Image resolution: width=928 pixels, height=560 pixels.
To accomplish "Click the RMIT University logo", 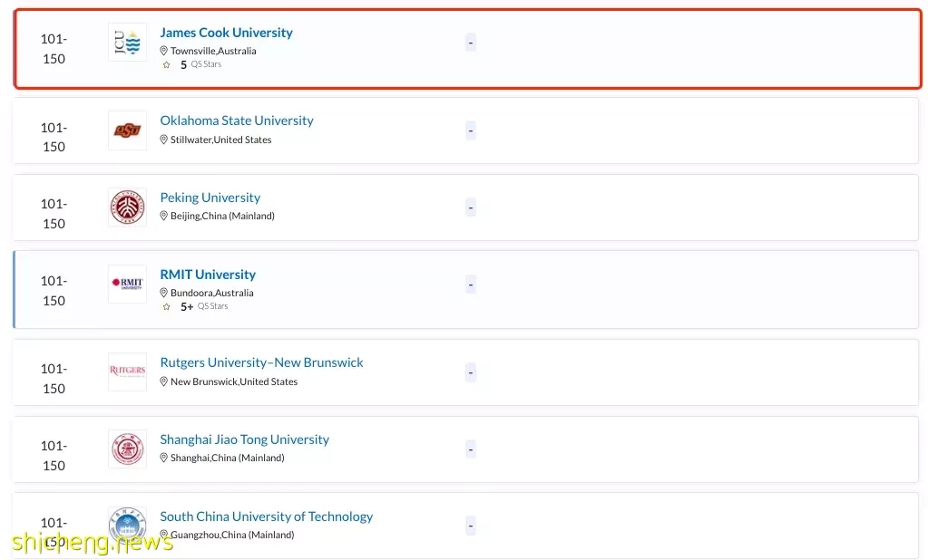I will (x=127, y=284).
